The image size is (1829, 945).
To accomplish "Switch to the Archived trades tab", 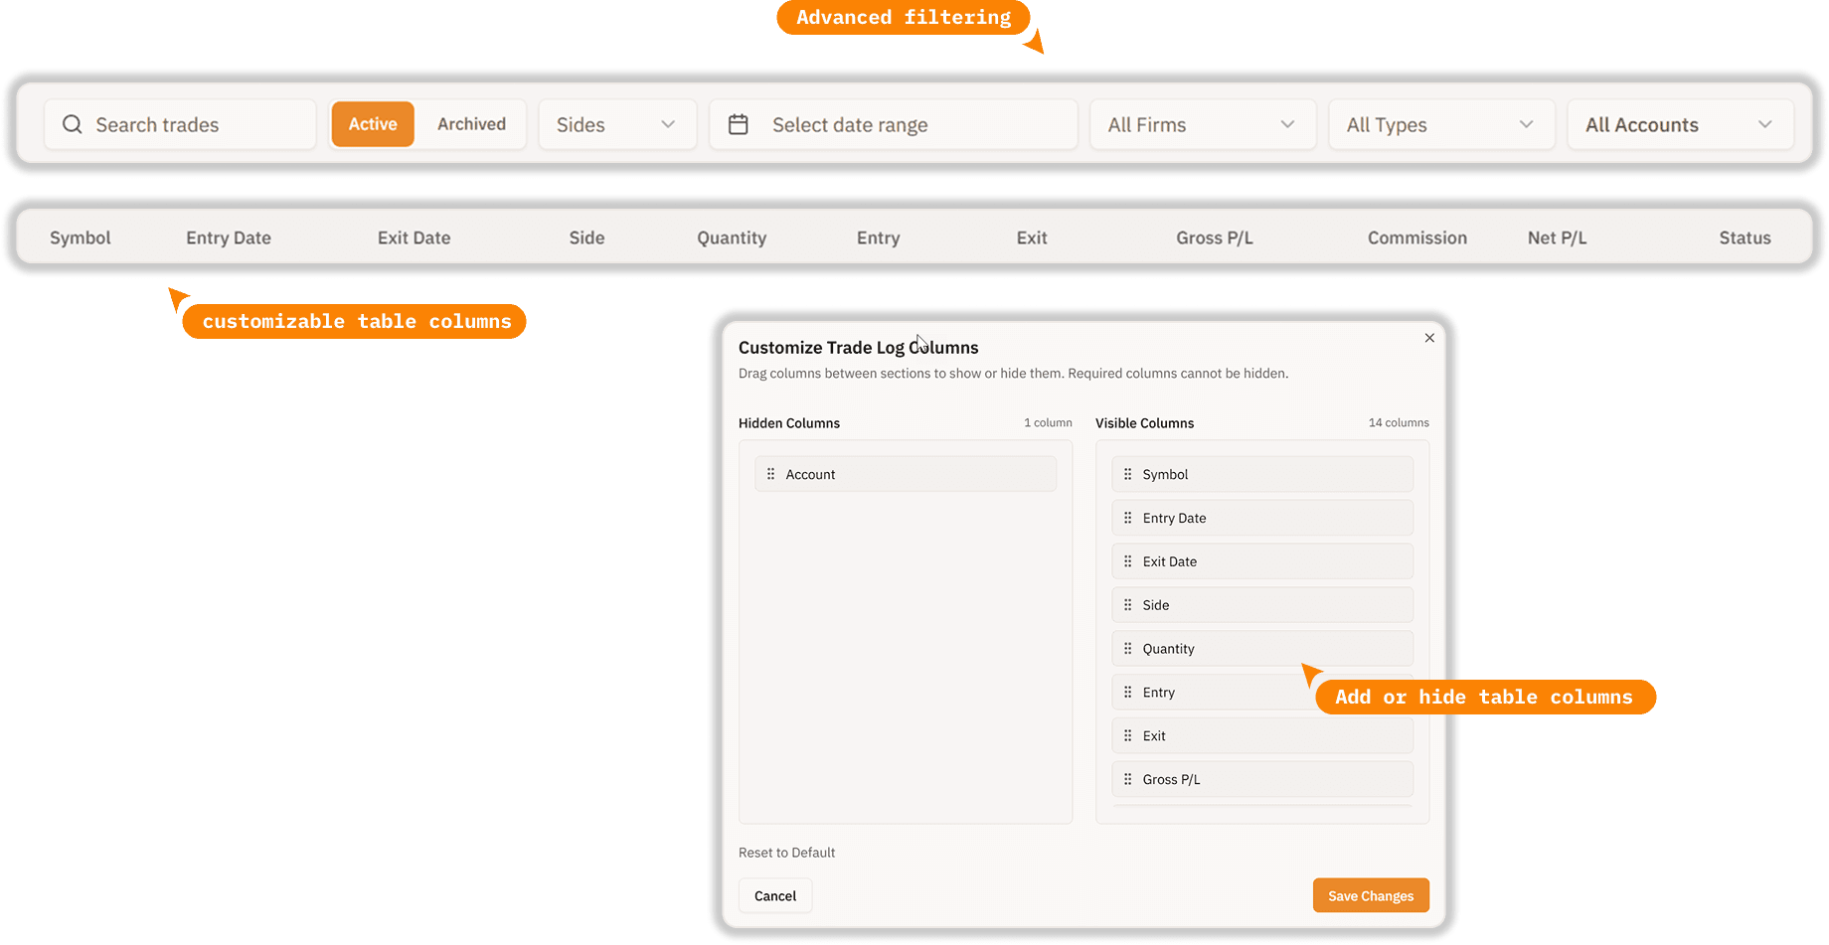I will [x=471, y=124].
